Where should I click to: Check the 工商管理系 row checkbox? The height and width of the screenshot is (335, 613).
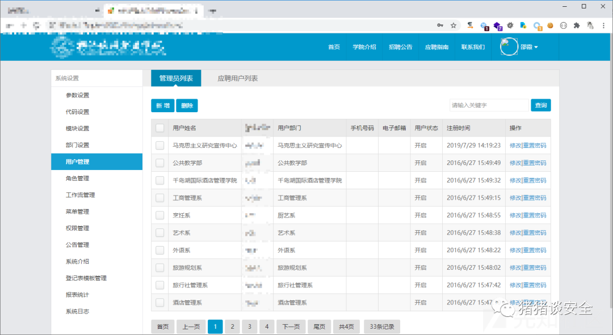(x=160, y=198)
